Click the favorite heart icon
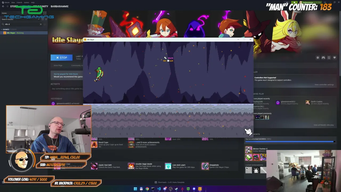 pyautogui.click(x=335, y=58)
